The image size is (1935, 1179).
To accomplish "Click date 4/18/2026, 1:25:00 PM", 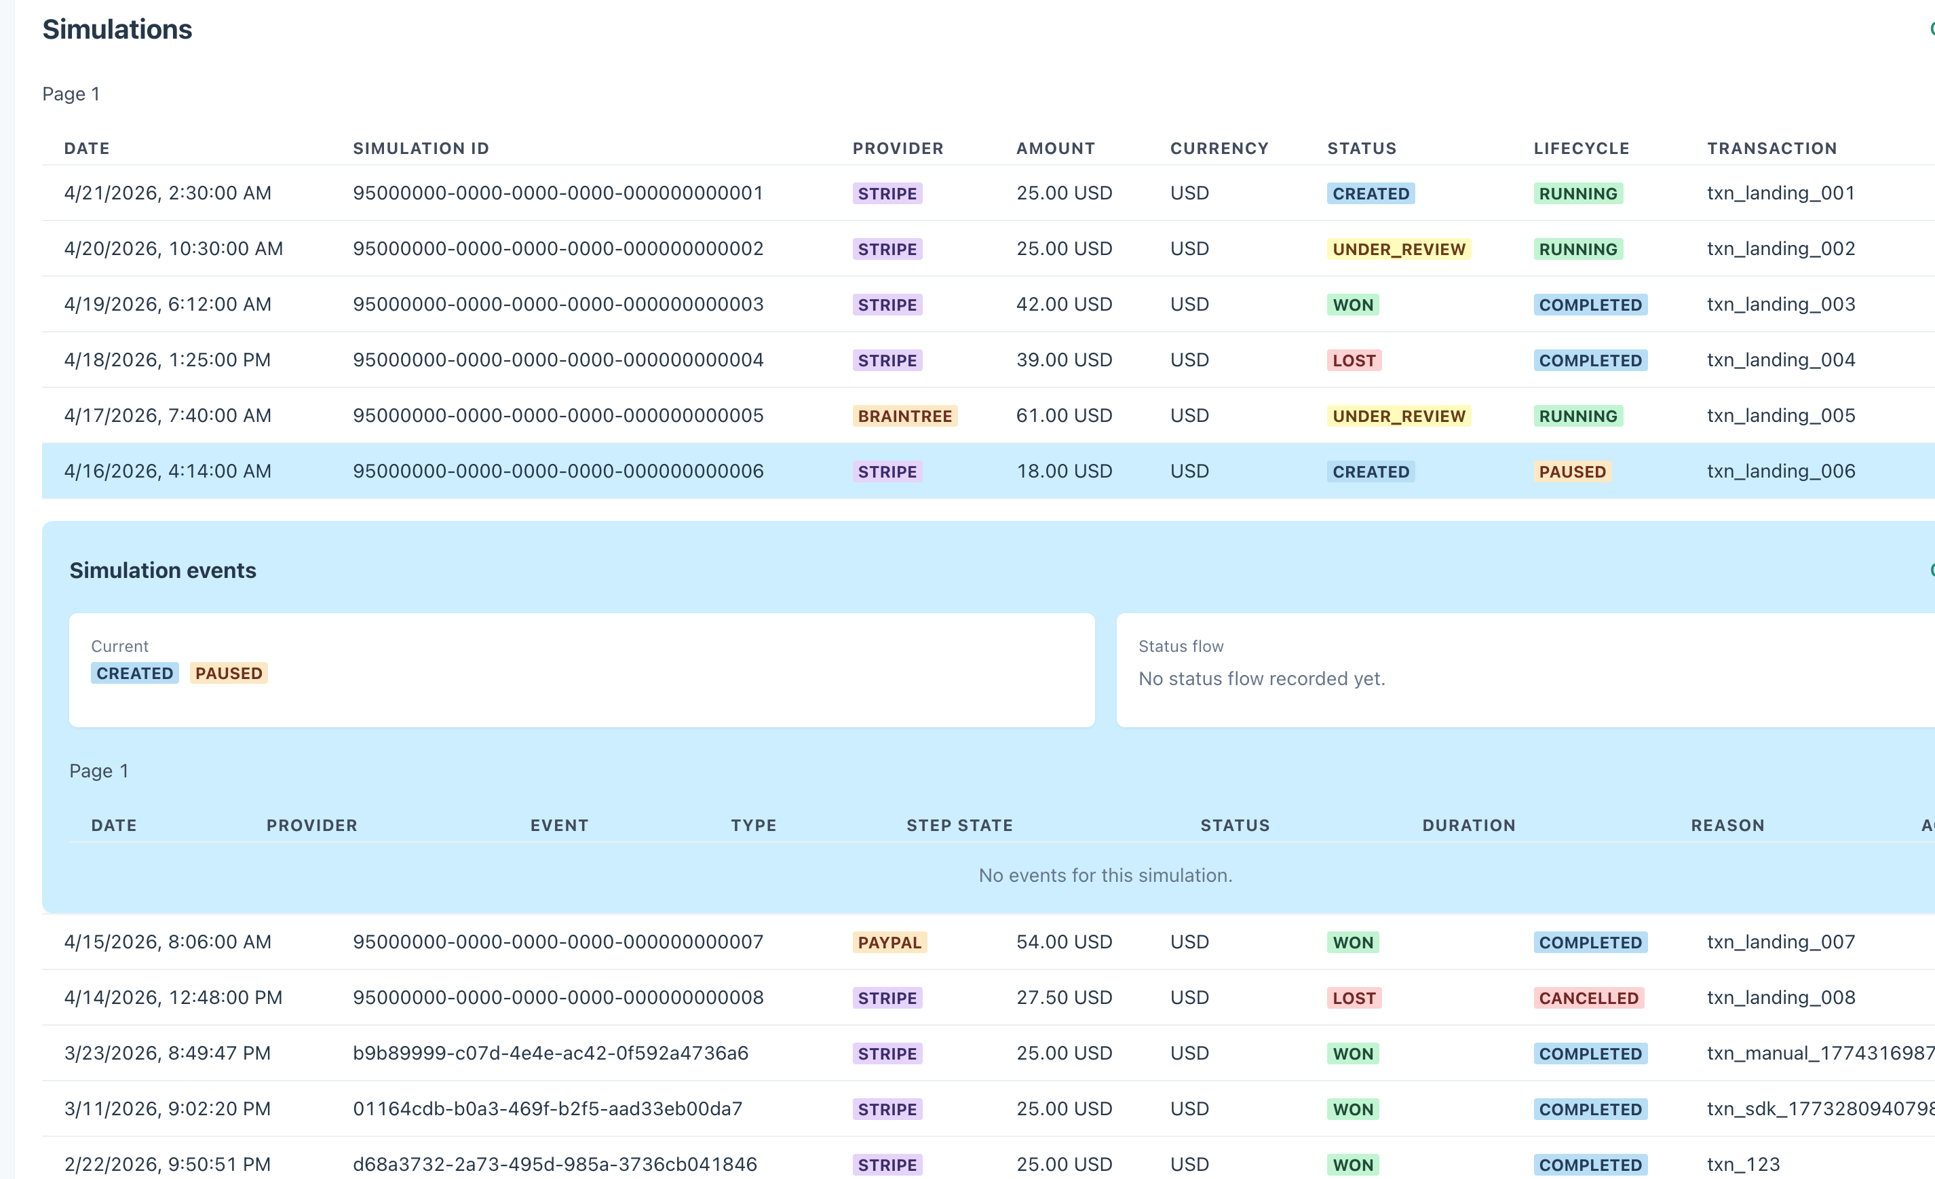I will [x=168, y=360].
